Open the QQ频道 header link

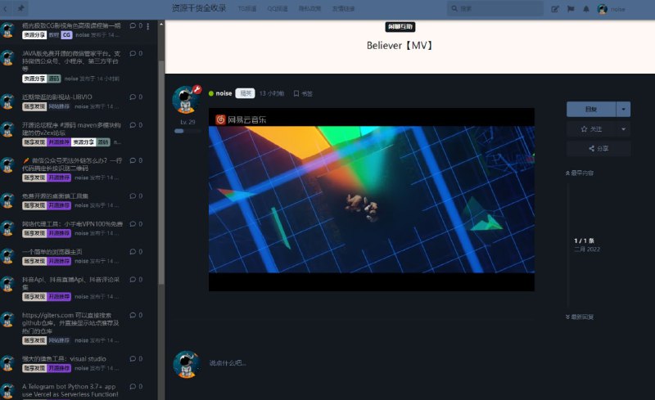point(278,9)
